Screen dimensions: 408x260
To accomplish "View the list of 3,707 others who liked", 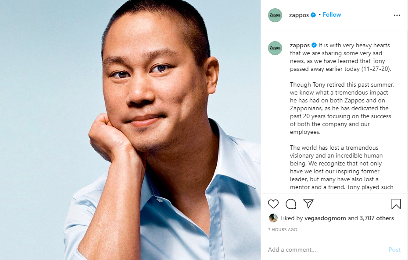I will (x=377, y=218).
